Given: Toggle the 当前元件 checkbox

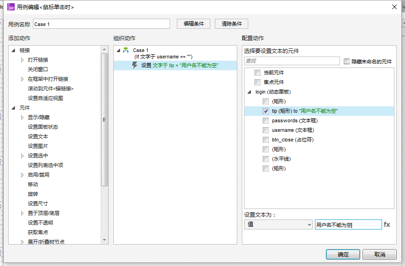Looking at the screenshot, I should coord(257,73).
